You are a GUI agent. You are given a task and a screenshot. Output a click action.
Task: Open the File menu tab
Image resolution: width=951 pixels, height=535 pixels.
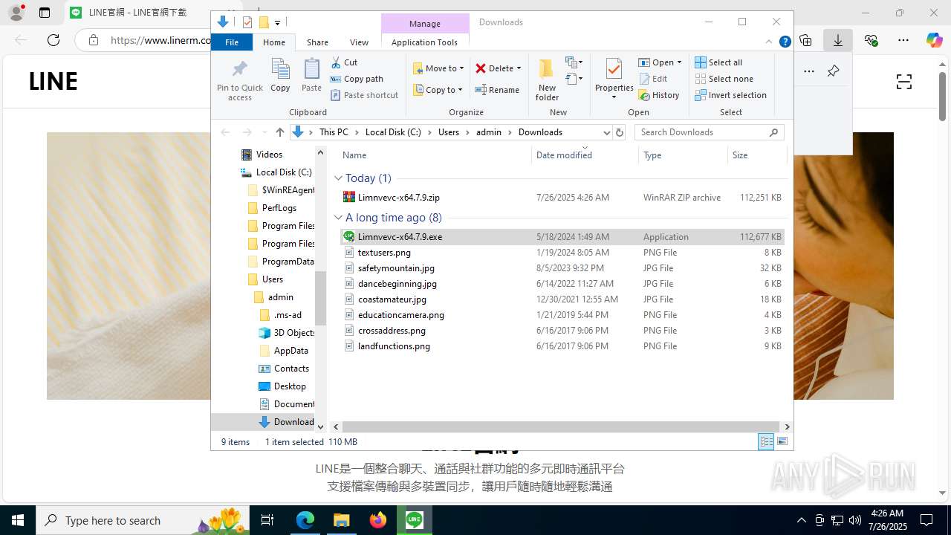pos(232,42)
